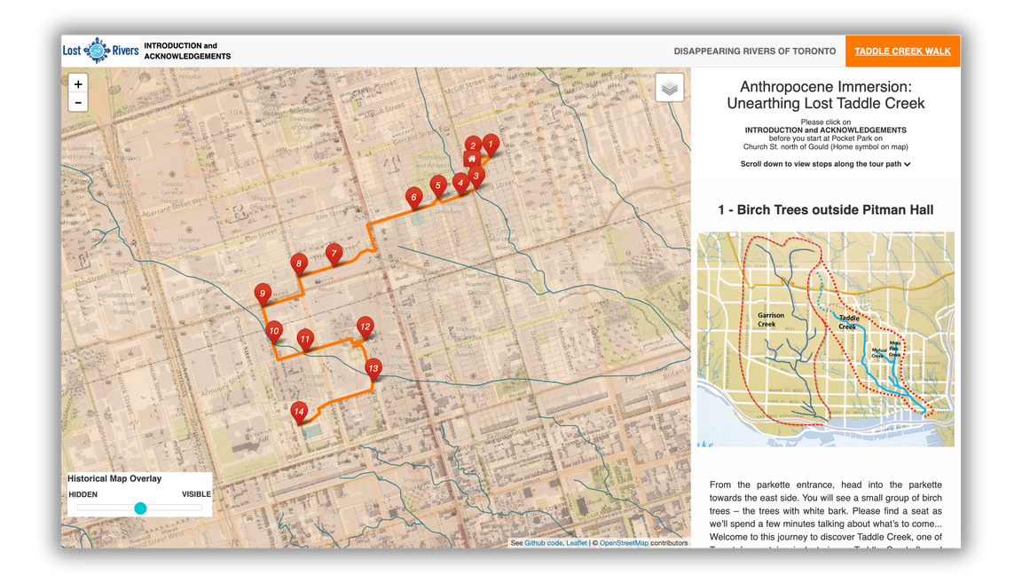This screenshot has height=583, width=1022.
Task: Select map marker number 7
Action: 334,253
